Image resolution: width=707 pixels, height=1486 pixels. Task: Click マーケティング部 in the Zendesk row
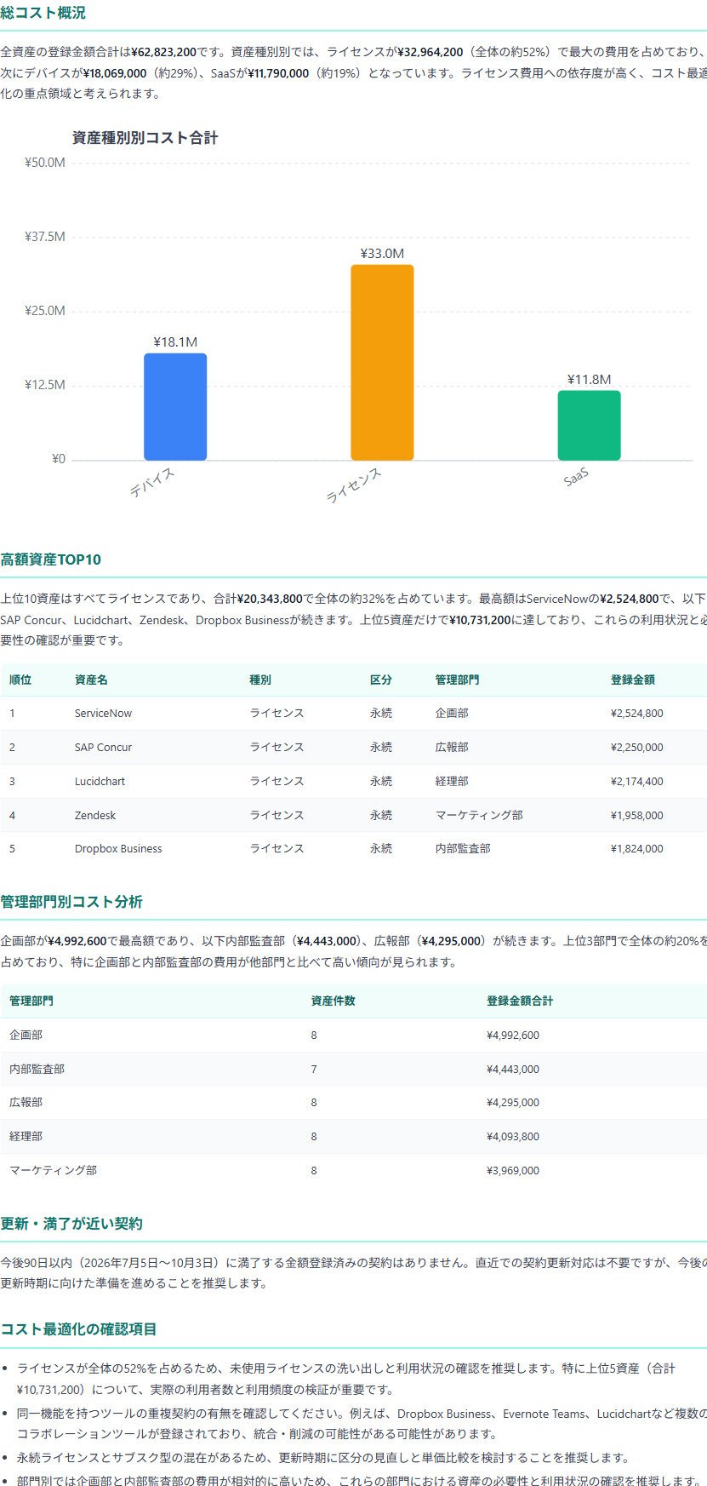click(479, 815)
